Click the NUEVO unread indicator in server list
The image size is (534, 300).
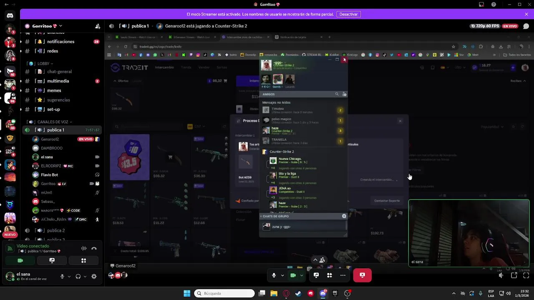pos(10,235)
